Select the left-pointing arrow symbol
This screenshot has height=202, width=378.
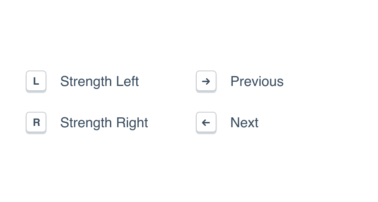[x=206, y=122]
